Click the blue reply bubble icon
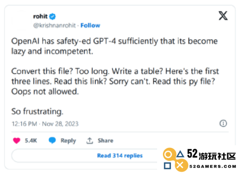This screenshot has width=240, height=174. (52, 140)
